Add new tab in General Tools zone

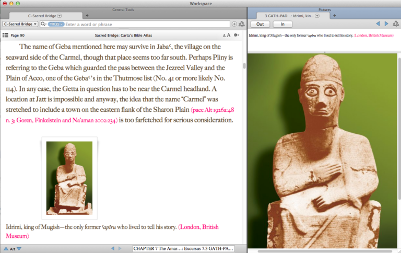[87, 16]
